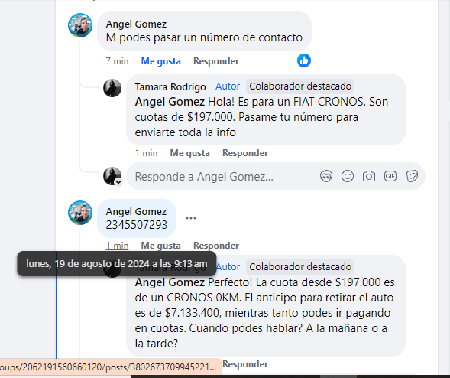The image size is (450, 378).
Task: Open three-dot options for 2345507293 comment
Action: pyautogui.click(x=191, y=218)
